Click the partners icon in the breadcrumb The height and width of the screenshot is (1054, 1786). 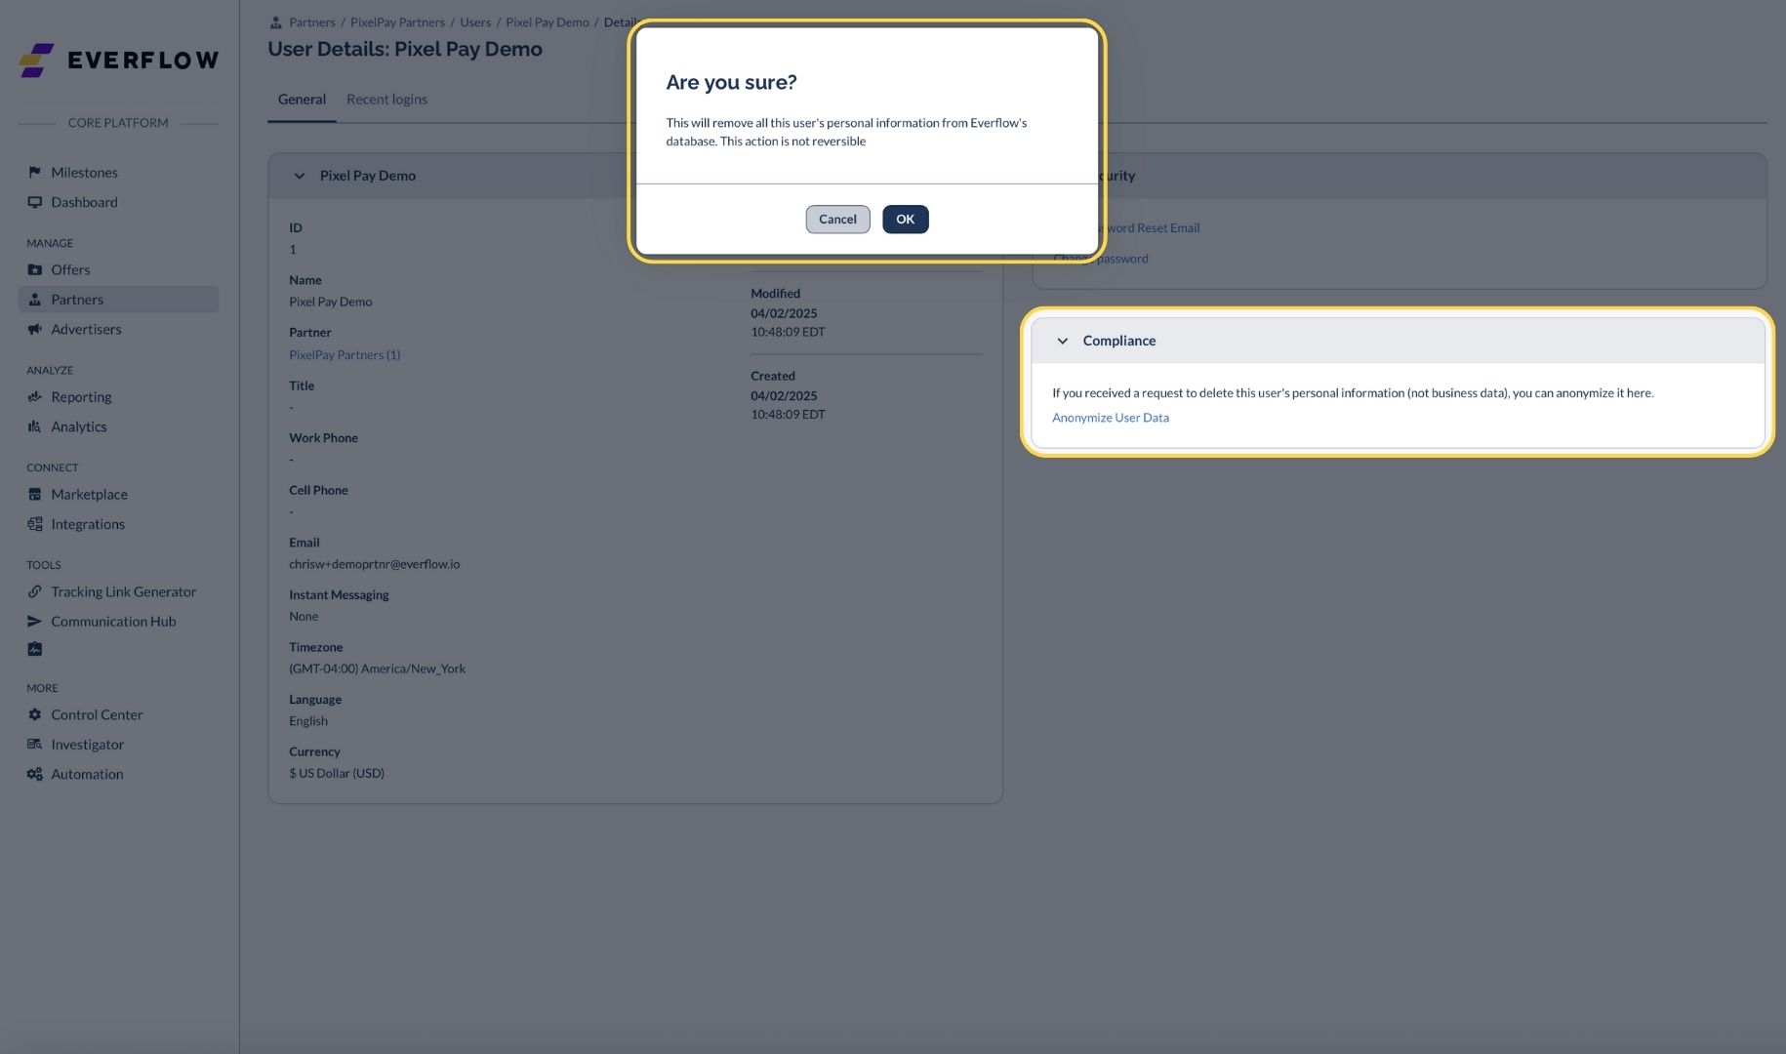(276, 22)
